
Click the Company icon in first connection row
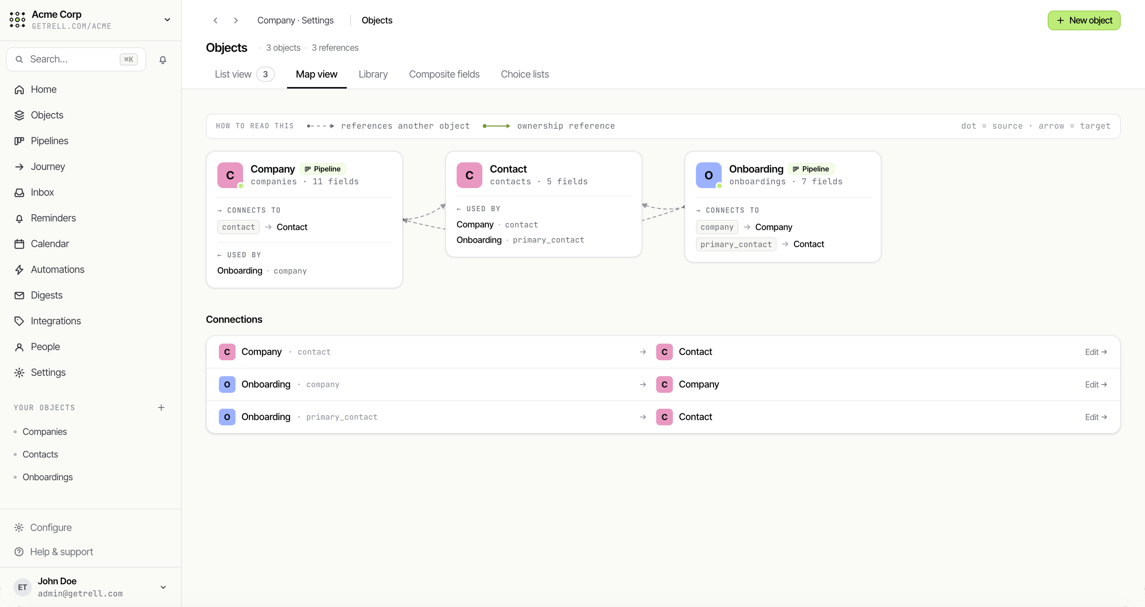pyautogui.click(x=227, y=352)
